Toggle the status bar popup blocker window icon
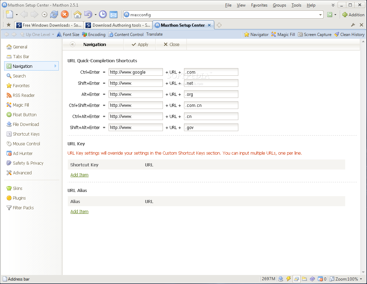The height and width of the screenshot is (284, 367). coord(296,279)
